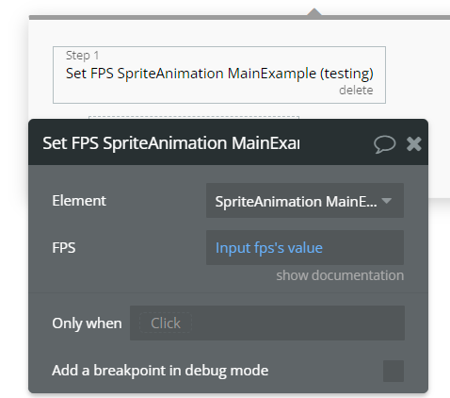Click the dashed "Click" condition placeholder
The height and width of the screenshot is (398, 450).
pos(166,323)
